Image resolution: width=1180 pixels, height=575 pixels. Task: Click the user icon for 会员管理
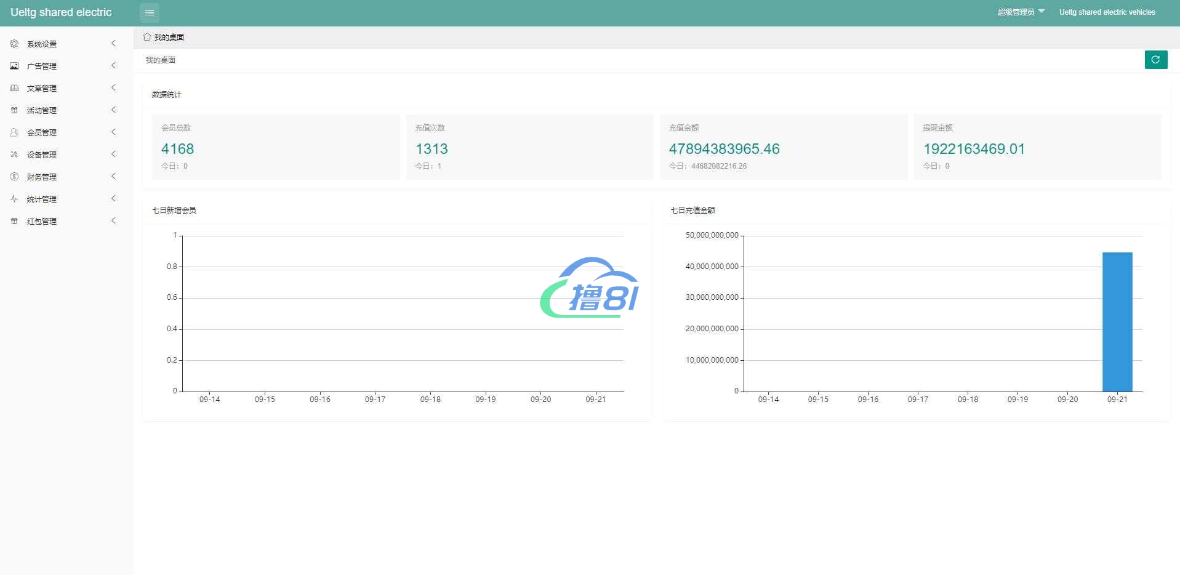(x=14, y=132)
